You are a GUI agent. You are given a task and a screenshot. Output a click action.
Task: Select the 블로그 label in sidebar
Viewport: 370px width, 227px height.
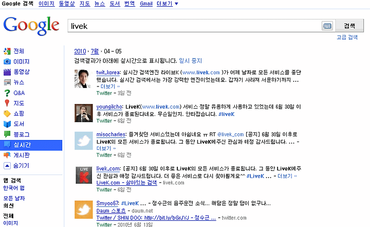pyautogui.click(x=22, y=134)
